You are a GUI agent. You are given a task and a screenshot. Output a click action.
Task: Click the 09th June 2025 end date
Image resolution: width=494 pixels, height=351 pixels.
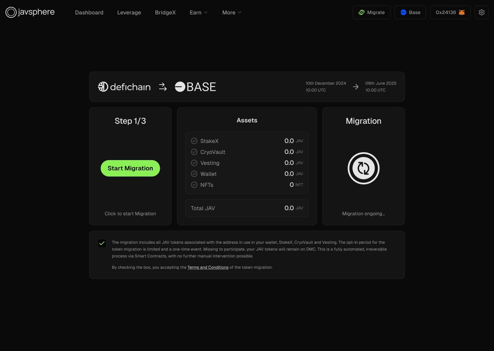tap(381, 83)
